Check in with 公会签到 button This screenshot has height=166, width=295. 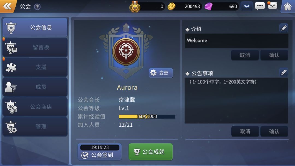coord(99,152)
